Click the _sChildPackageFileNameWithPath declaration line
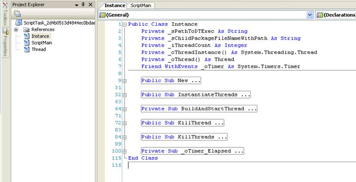Screen dimensions: 356x182 click(x=221, y=38)
